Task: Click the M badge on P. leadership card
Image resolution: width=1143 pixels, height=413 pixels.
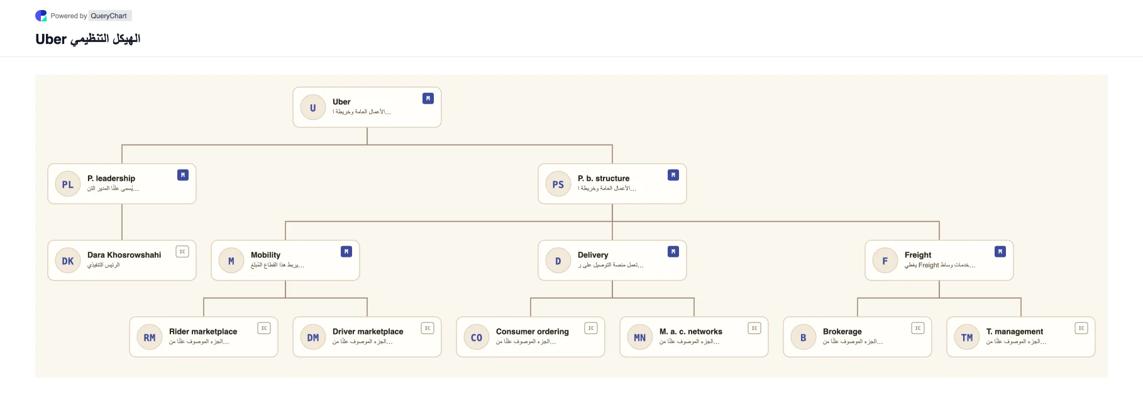Action: pos(183,175)
